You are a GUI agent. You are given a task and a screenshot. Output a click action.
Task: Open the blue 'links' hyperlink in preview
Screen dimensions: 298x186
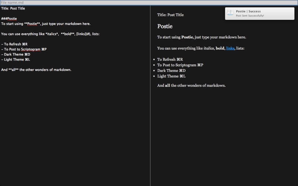230,48
